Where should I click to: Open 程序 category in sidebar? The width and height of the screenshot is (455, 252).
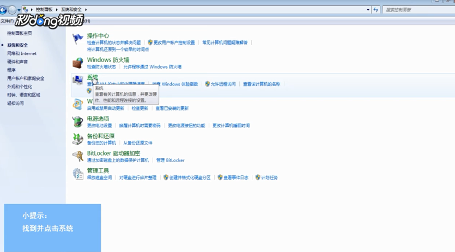click(x=11, y=70)
